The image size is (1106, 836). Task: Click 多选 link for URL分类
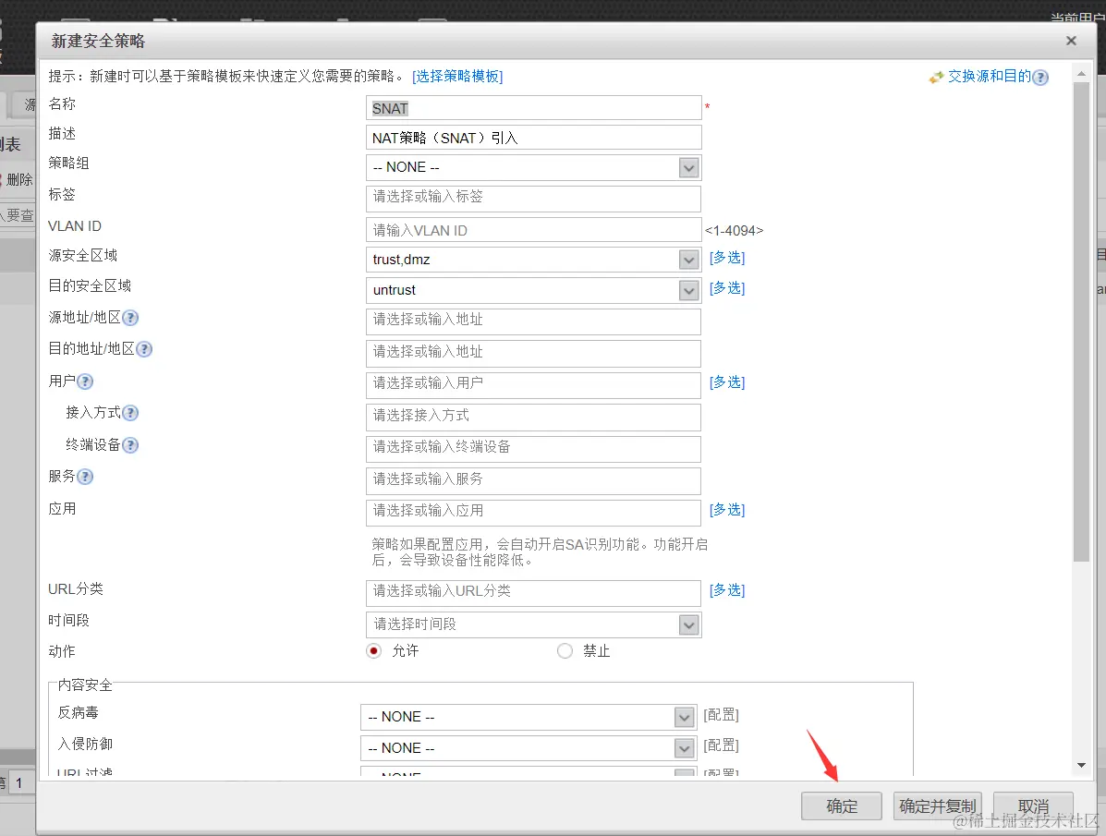[x=727, y=589]
